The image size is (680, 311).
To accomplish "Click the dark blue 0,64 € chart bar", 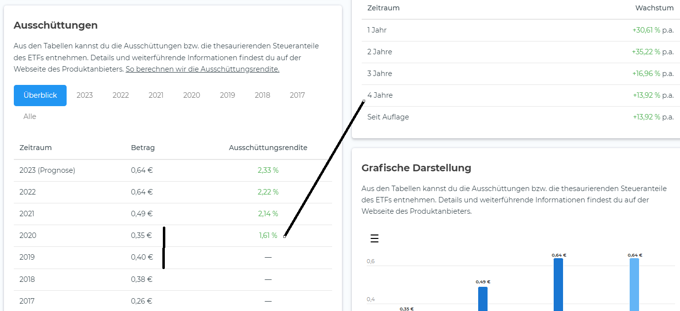I will tap(558, 284).
